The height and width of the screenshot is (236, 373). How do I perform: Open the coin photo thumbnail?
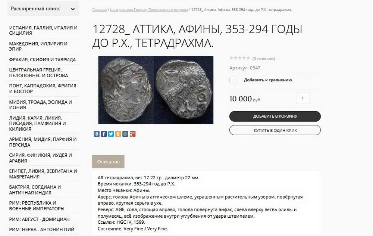(x=156, y=90)
